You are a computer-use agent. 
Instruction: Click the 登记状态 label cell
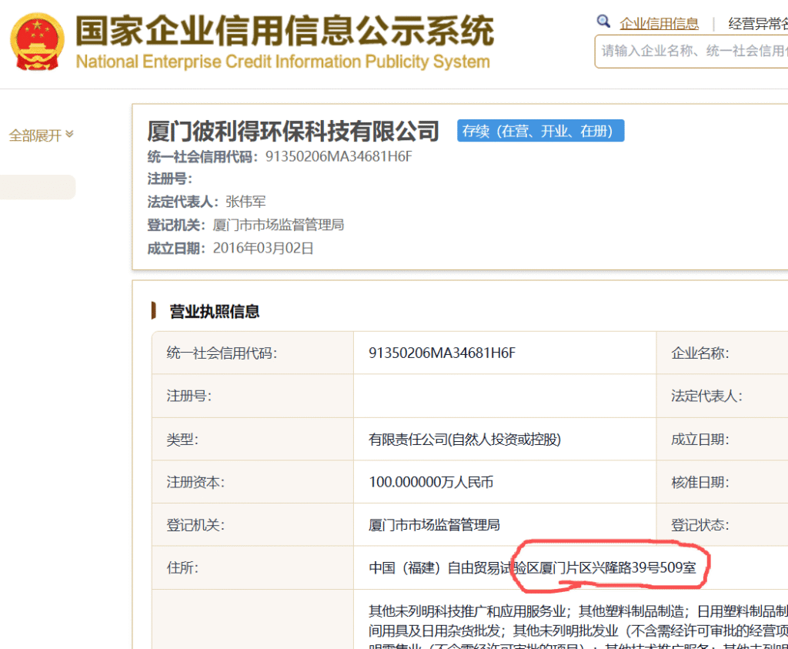[x=722, y=525]
